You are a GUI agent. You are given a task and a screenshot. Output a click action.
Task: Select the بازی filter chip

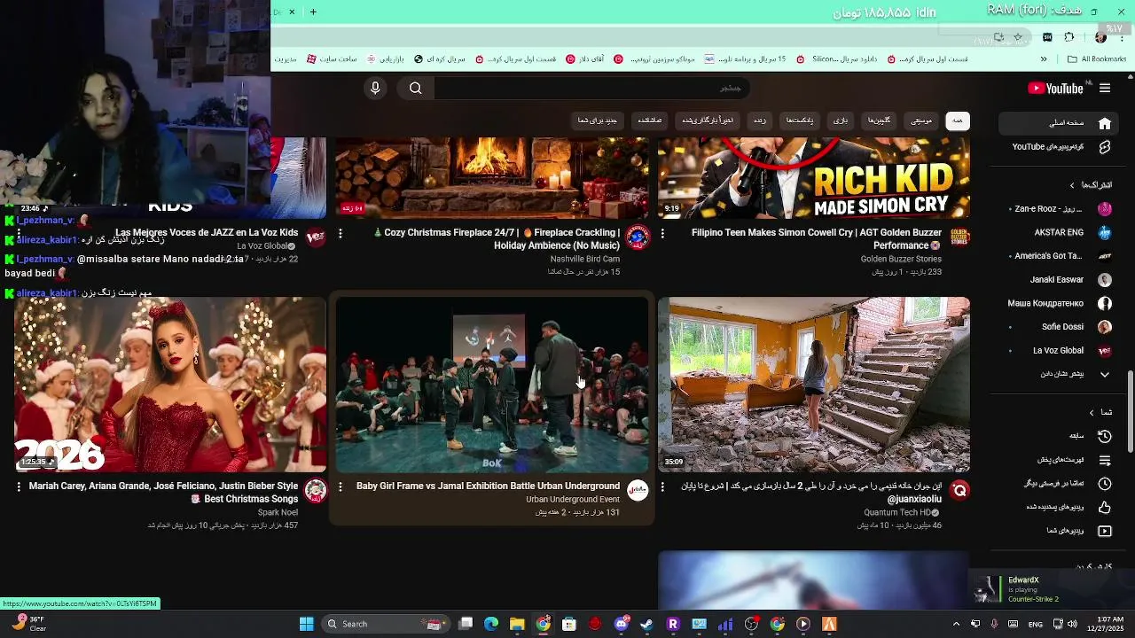pos(841,121)
